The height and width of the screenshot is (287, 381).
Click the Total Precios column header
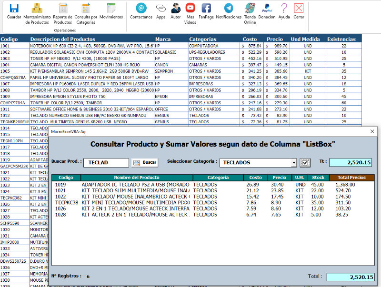351,178
